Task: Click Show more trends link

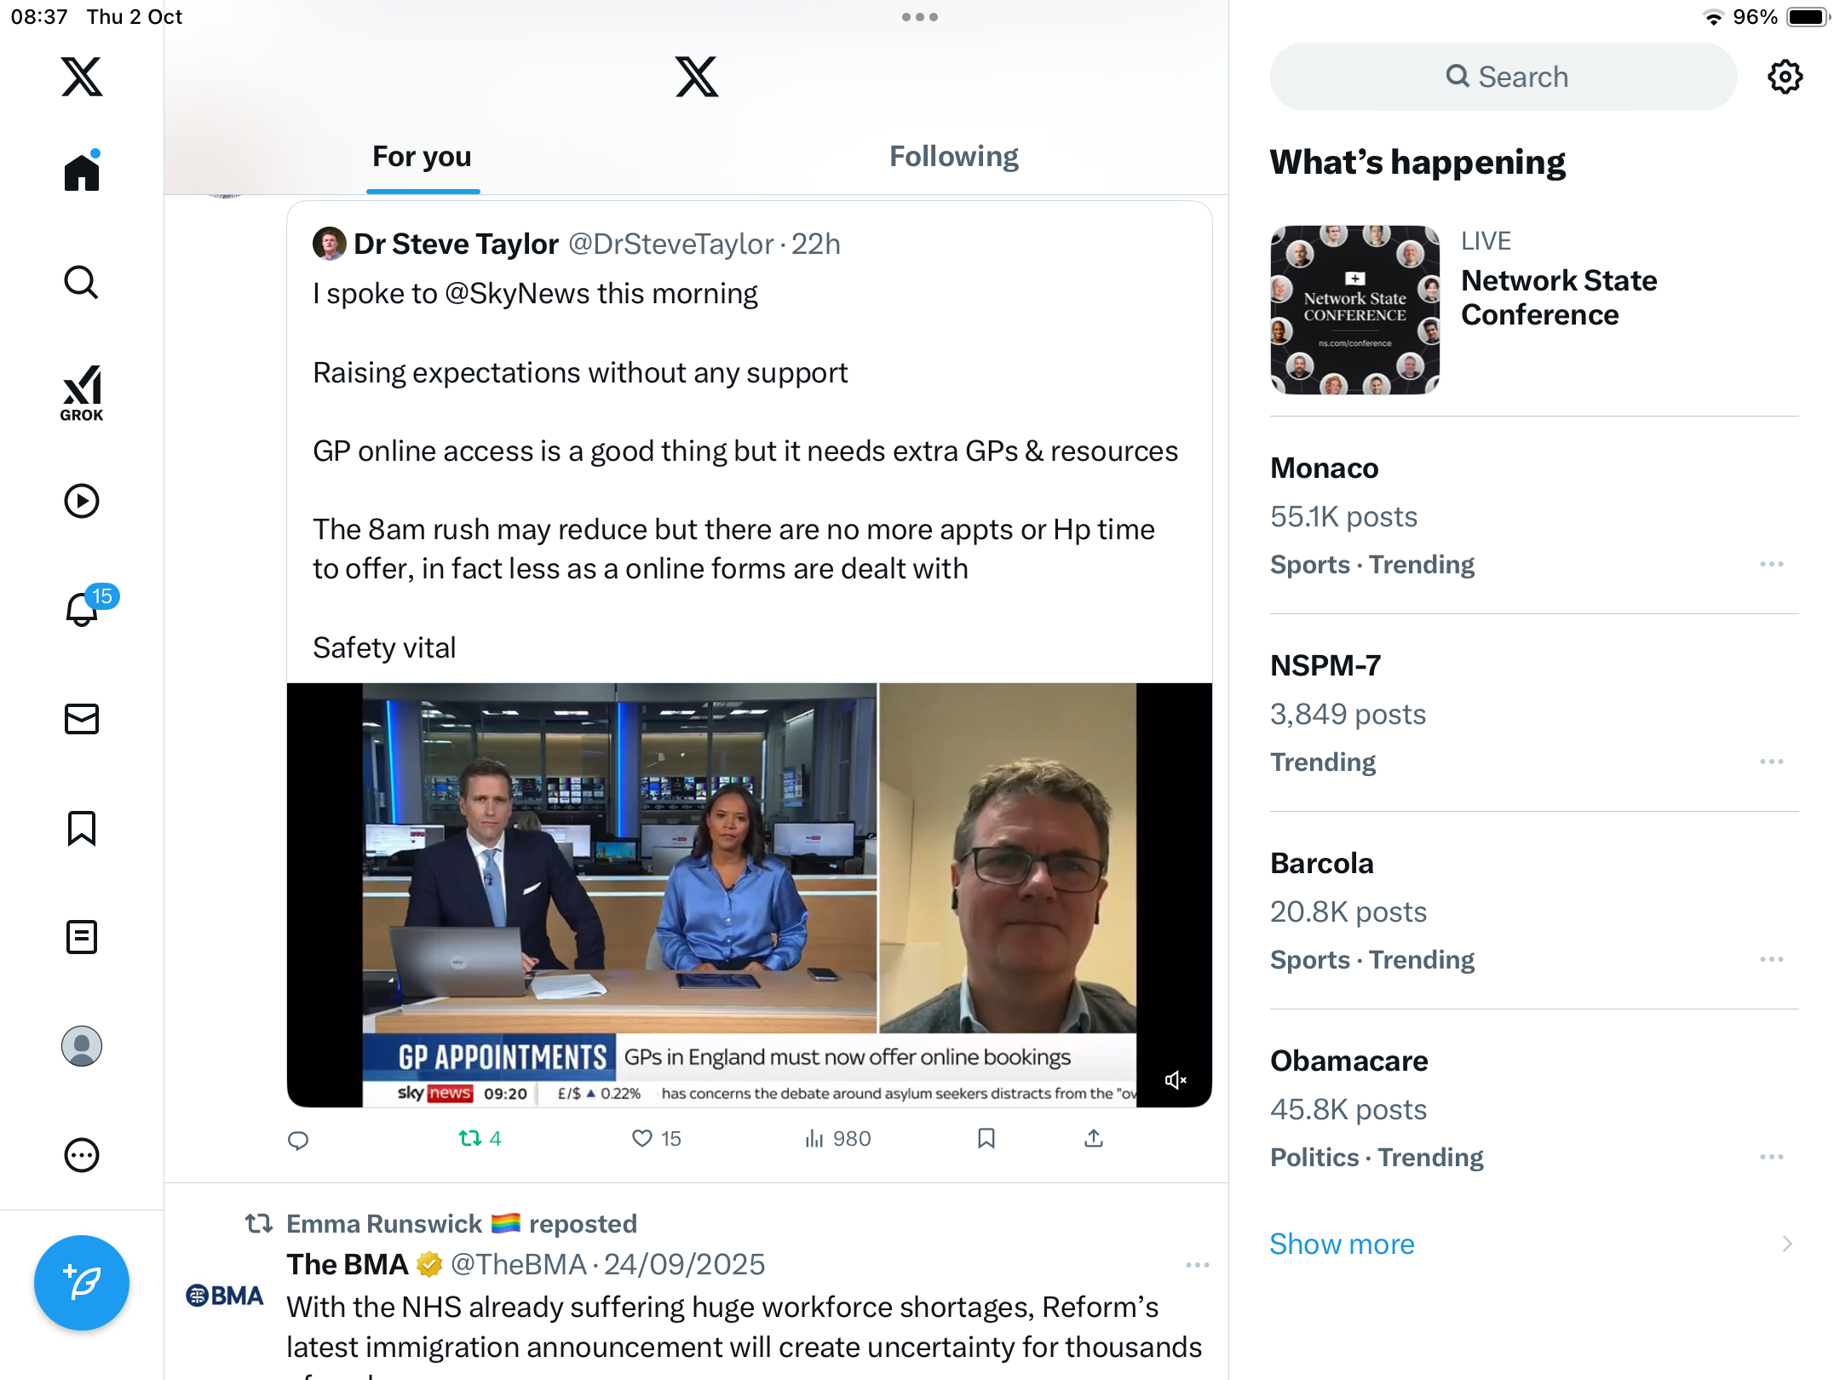Action: [1342, 1244]
